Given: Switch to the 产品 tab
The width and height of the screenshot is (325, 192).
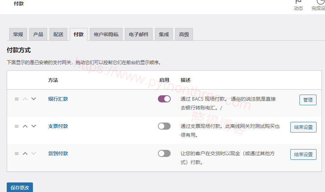Looking at the screenshot, I should coord(38,34).
